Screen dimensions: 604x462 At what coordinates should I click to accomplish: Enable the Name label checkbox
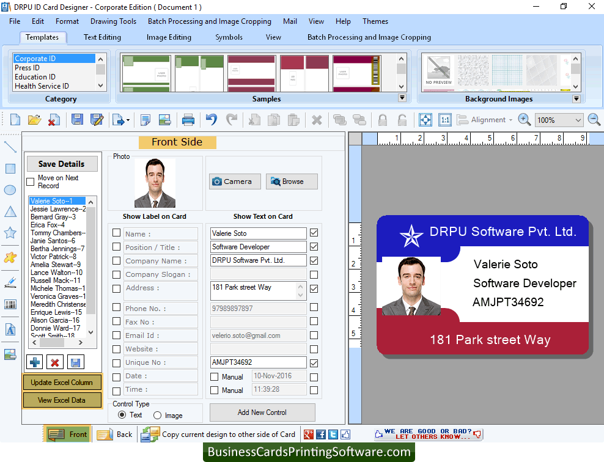(116, 233)
